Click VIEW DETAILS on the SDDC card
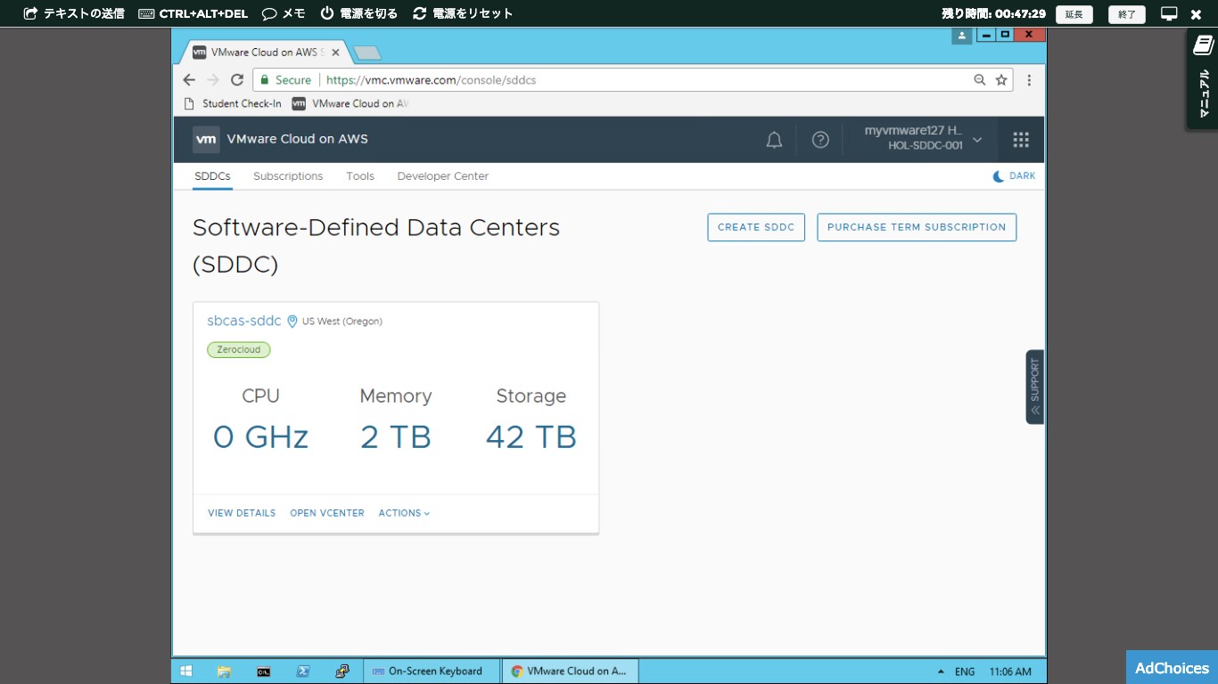Screen dimensions: 1218x684 242,513
